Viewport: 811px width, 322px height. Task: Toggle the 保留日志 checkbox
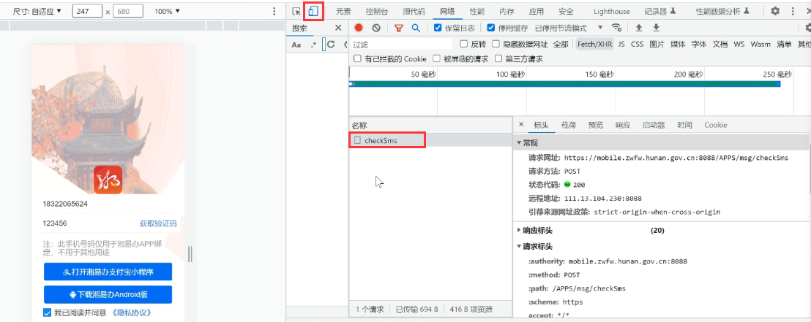click(438, 28)
